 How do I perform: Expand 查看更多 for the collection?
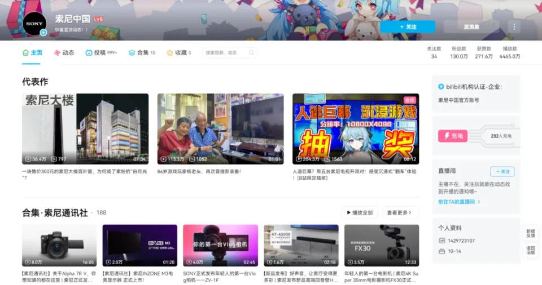tap(400, 212)
